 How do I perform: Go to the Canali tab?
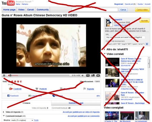click(x=30, y=10)
